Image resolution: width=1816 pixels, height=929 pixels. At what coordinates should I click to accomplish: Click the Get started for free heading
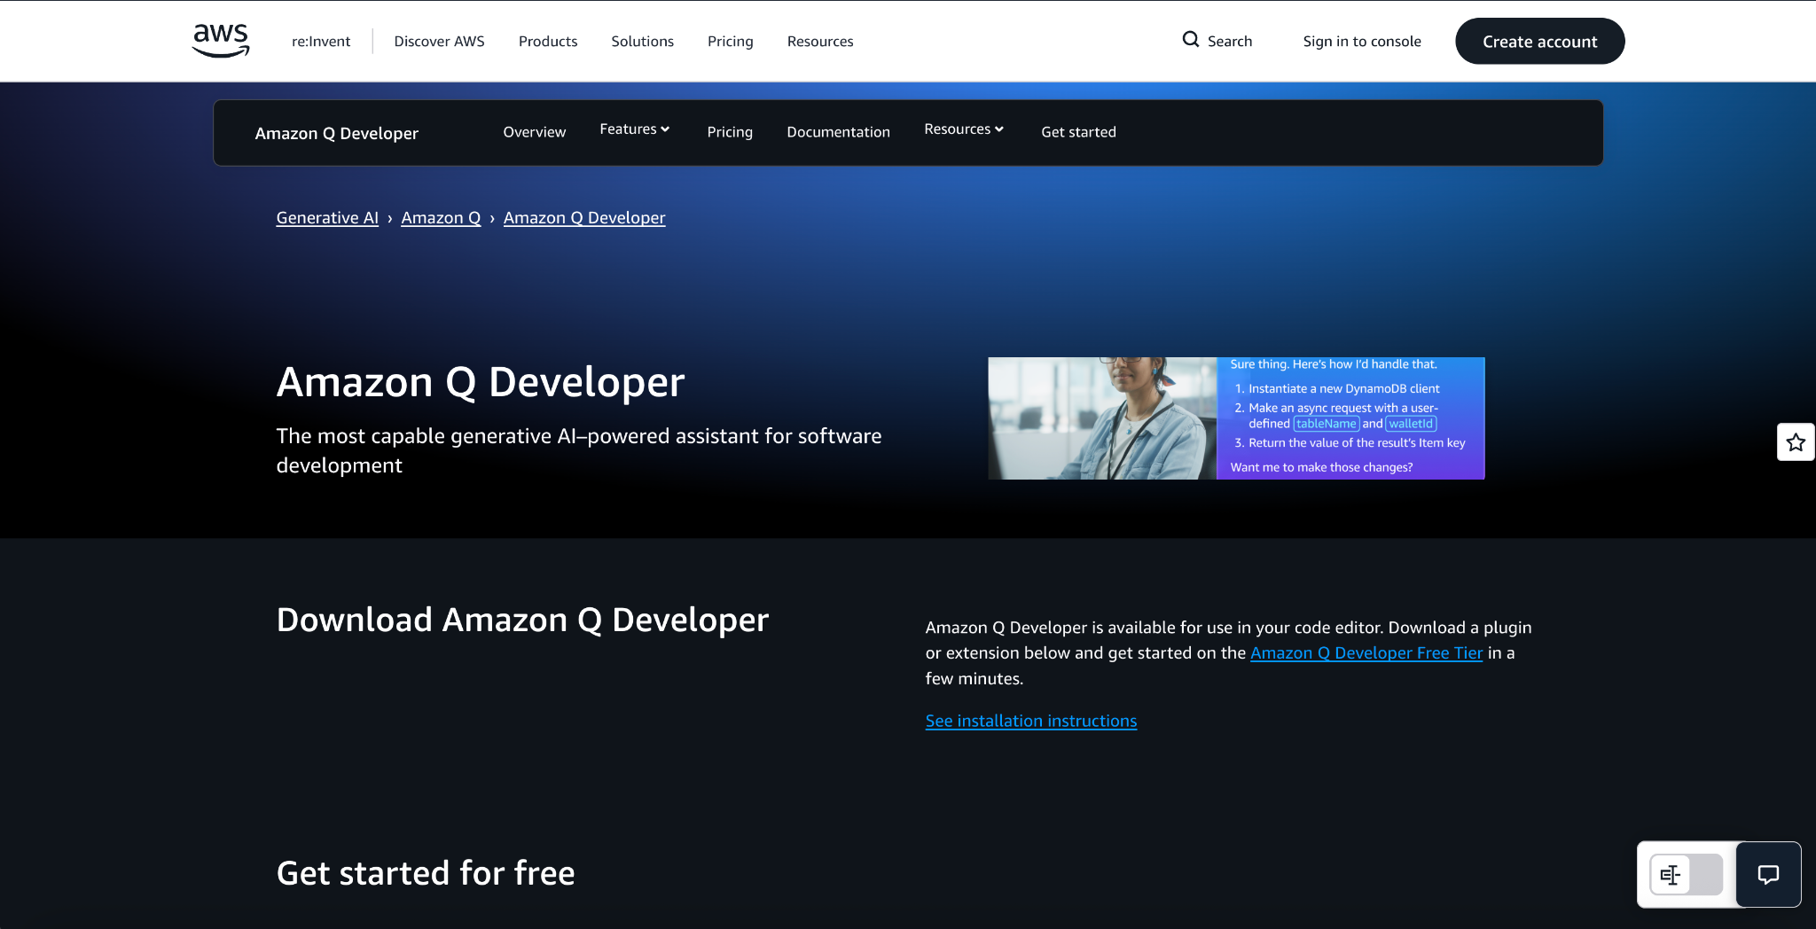tap(426, 873)
